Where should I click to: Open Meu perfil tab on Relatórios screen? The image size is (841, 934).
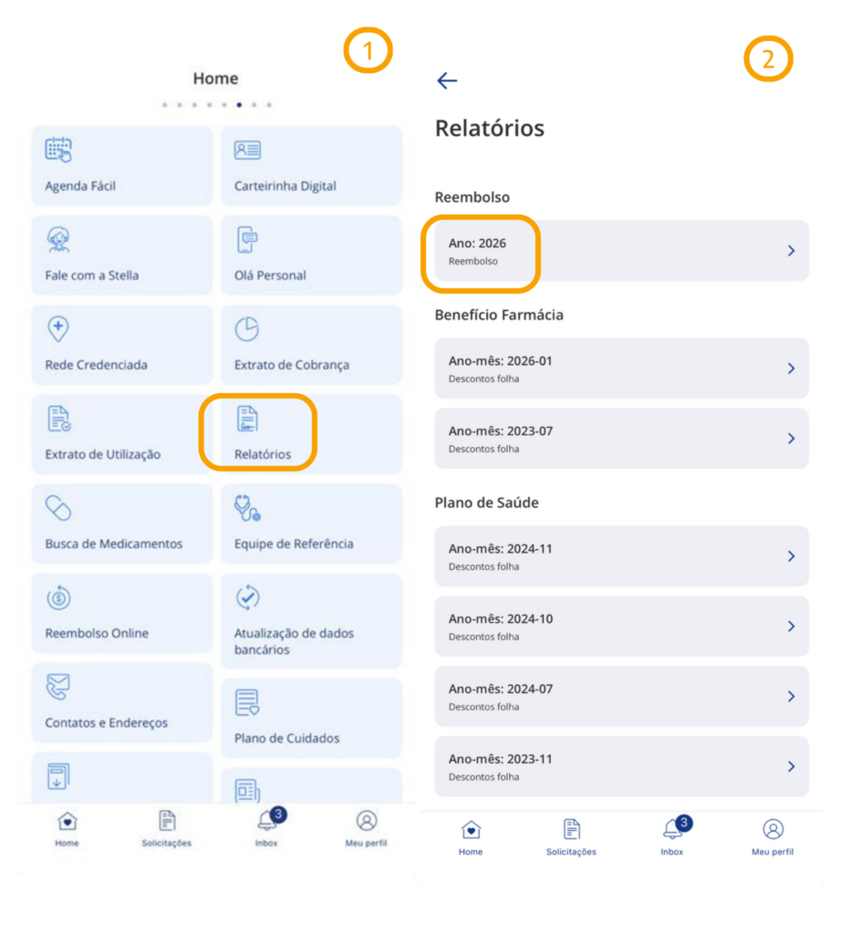click(x=773, y=836)
